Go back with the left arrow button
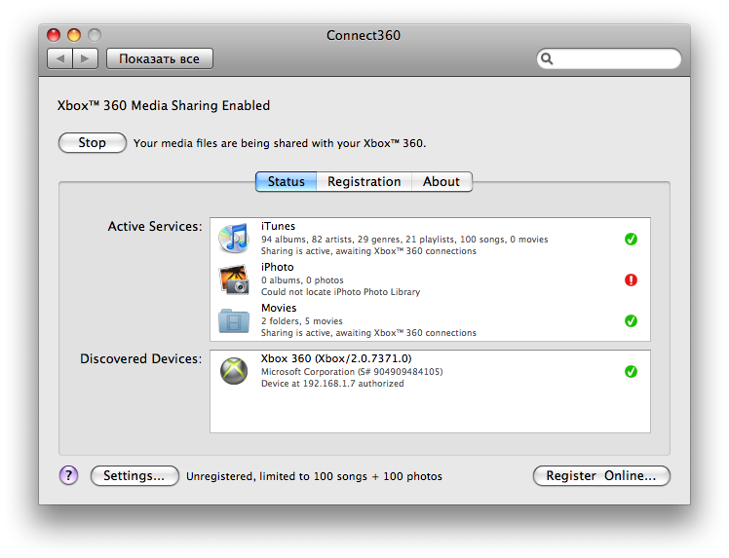Image resolution: width=729 pixels, height=558 pixels. [x=60, y=58]
